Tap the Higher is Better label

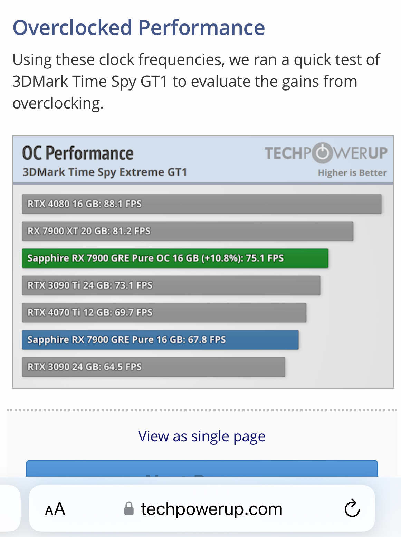352,173
